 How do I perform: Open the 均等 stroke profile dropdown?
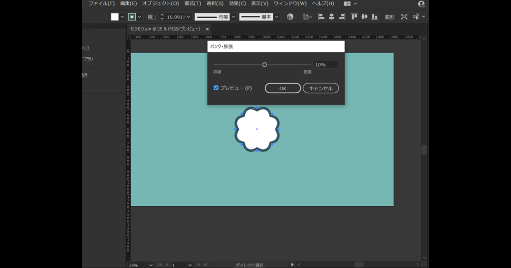(233, 17)
